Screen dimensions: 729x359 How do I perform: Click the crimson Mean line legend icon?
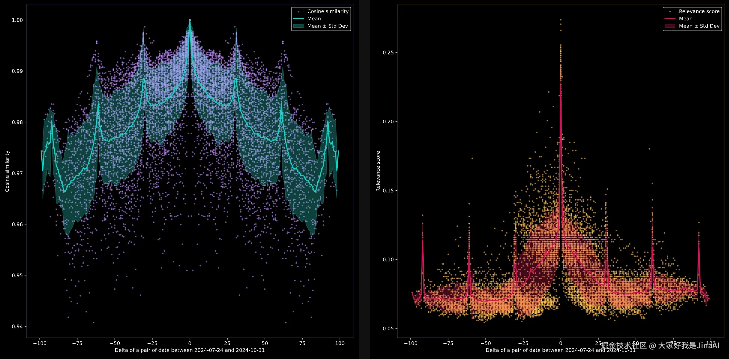coord(670,19)
